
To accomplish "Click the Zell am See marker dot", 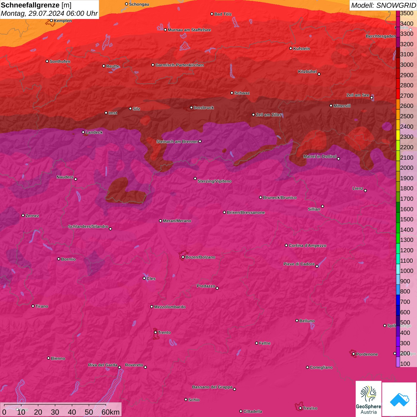I will coord(371,98).
